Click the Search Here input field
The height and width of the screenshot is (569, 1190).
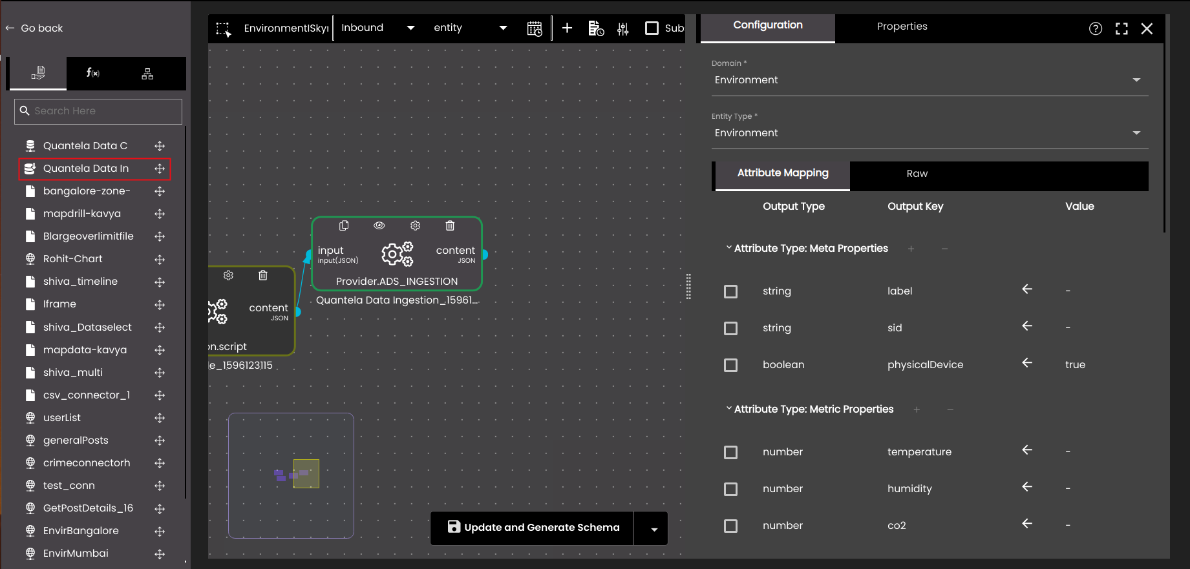(98, 111)
